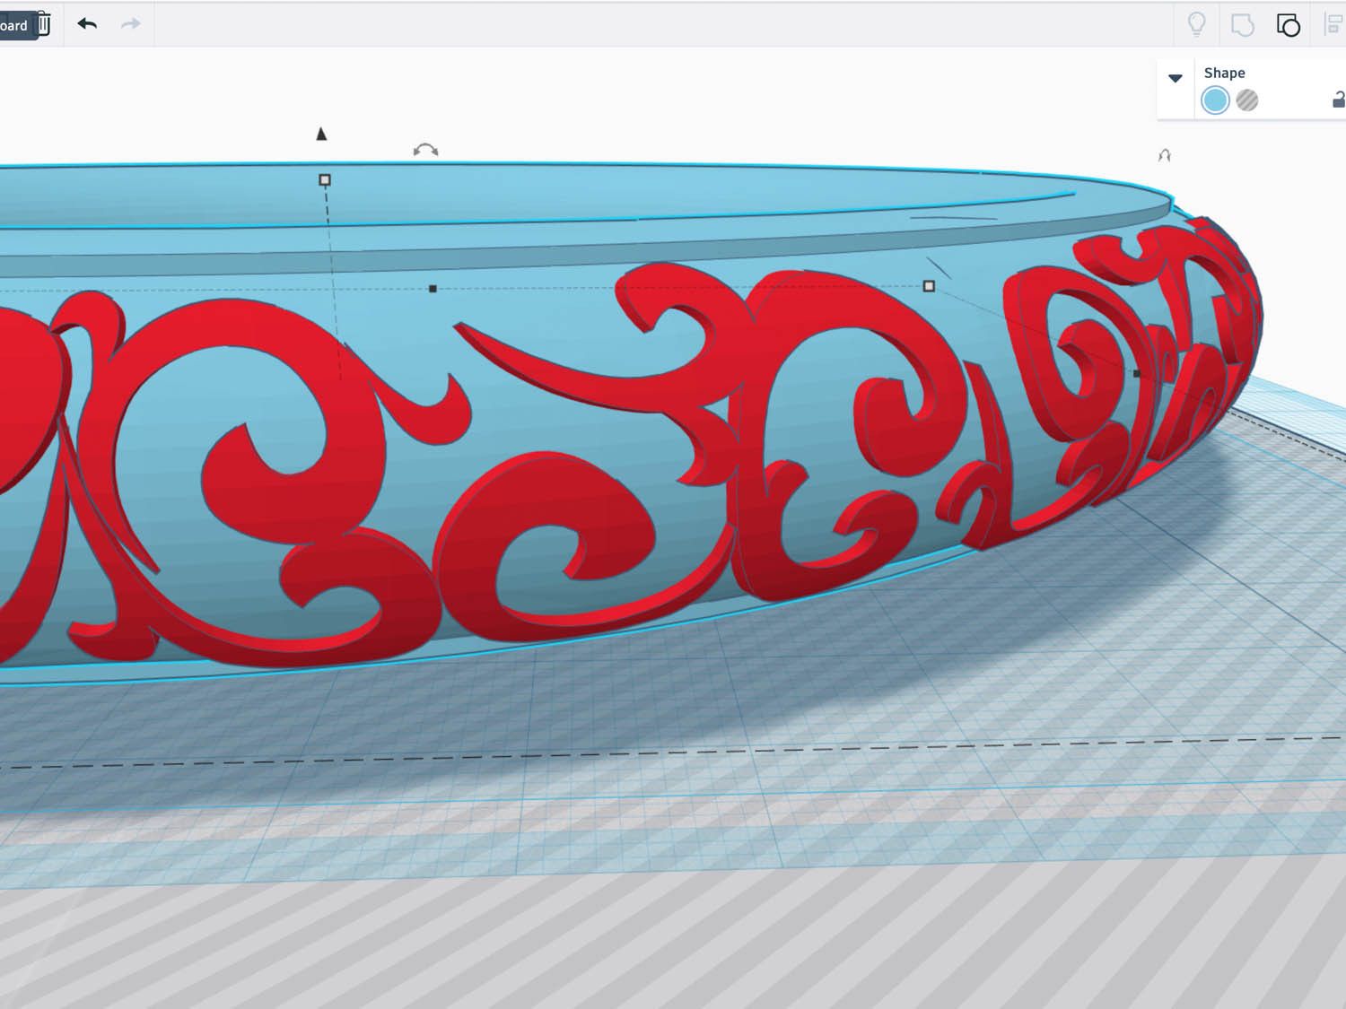Click the lightbulb show-hidden icon

[x=1198, y=25]
